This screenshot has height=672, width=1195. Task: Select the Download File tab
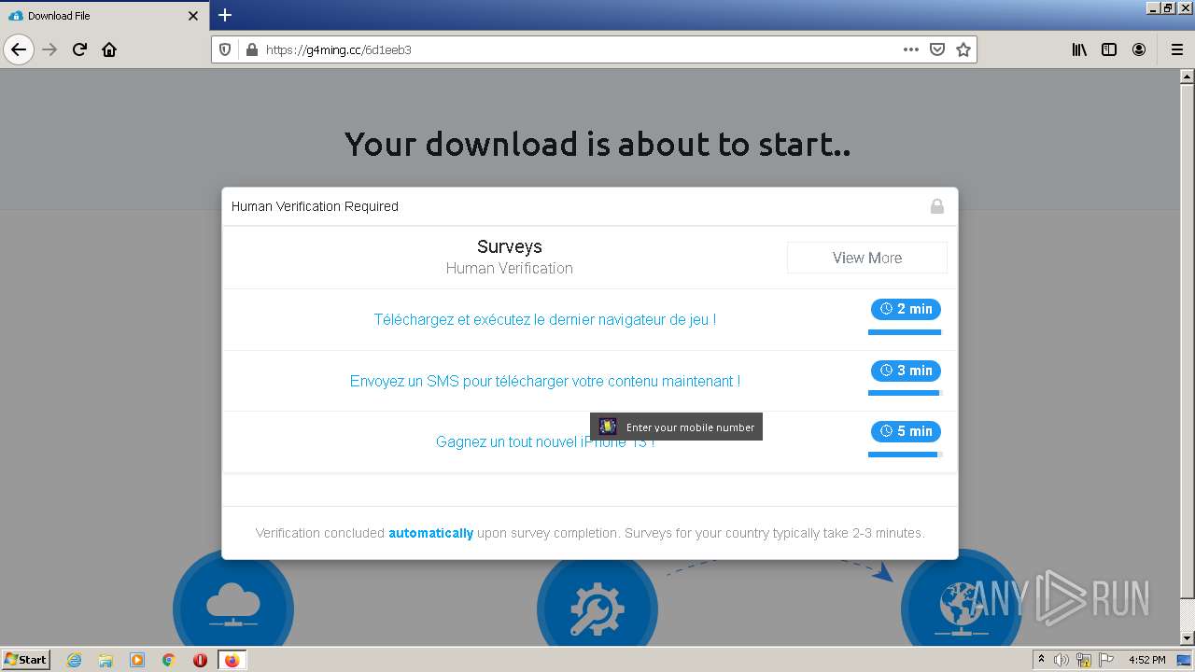point(104,16)
